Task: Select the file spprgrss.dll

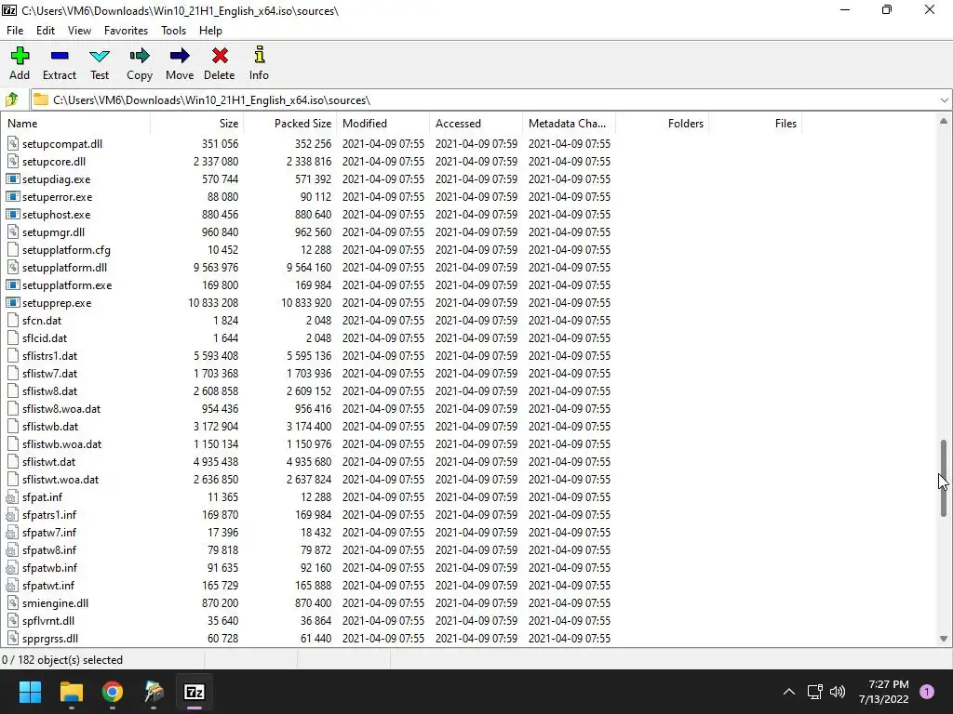Action: [50, 638]
